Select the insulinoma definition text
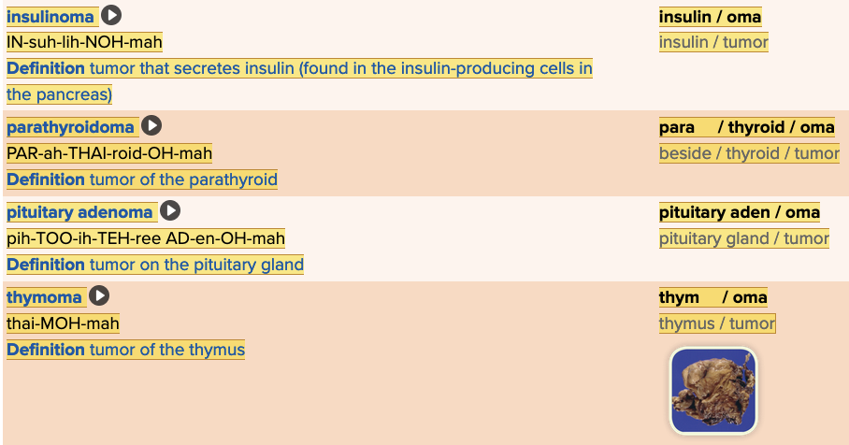This screenshot has height=445, width=849. click(299, 69)
